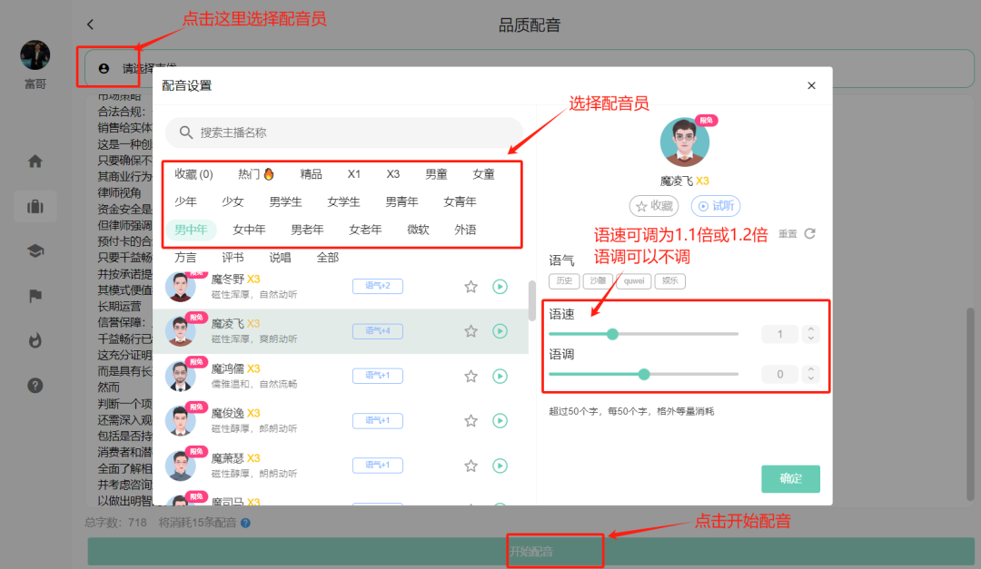Play preview of 魔鸿儒 voice

point(500,376)
